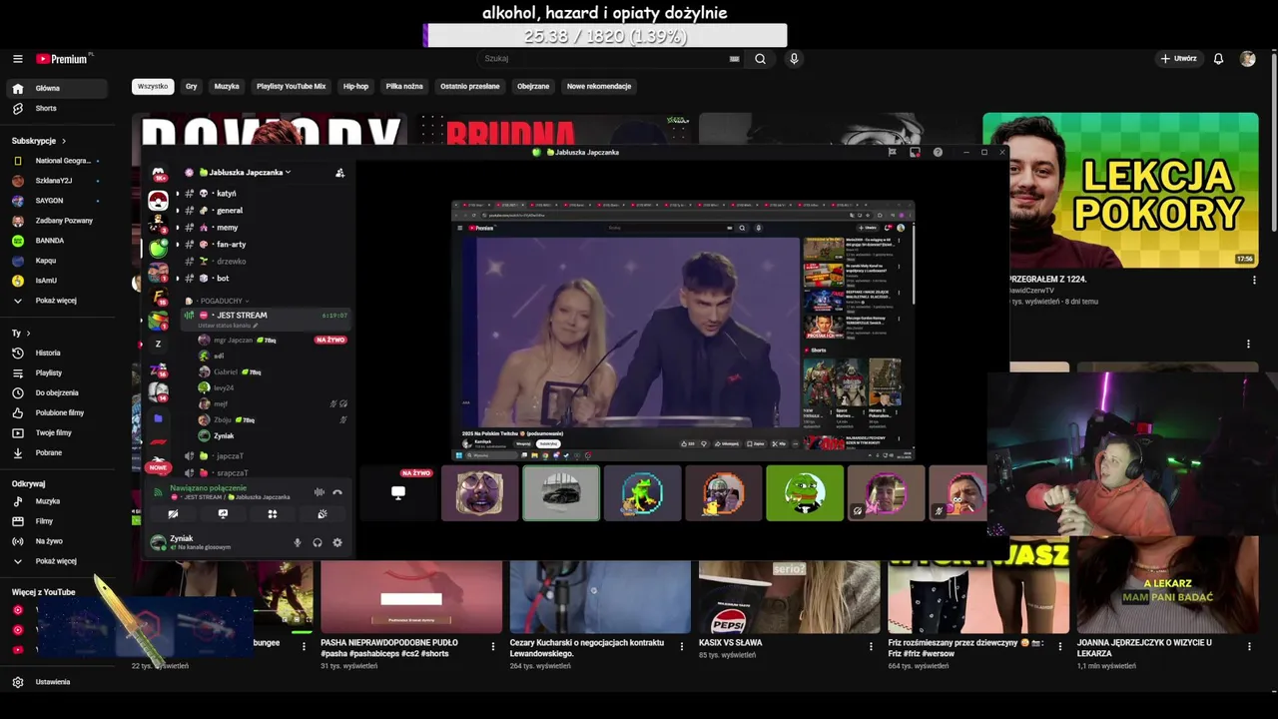1278x719 pixels.
Task: Open options for PASHA NIEPRAWDOPODOBNE video
Action: click(x=492, y=646)
